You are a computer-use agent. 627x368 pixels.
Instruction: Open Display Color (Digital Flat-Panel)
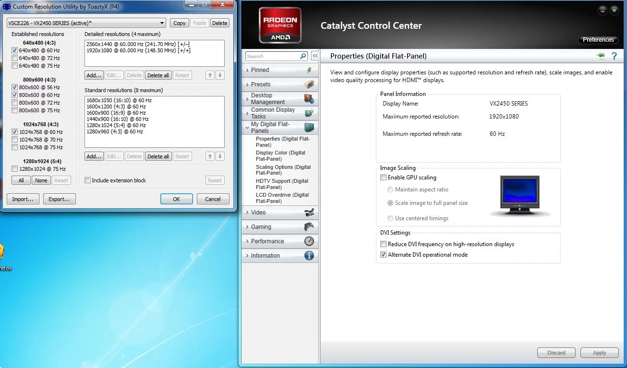[281, 155]
